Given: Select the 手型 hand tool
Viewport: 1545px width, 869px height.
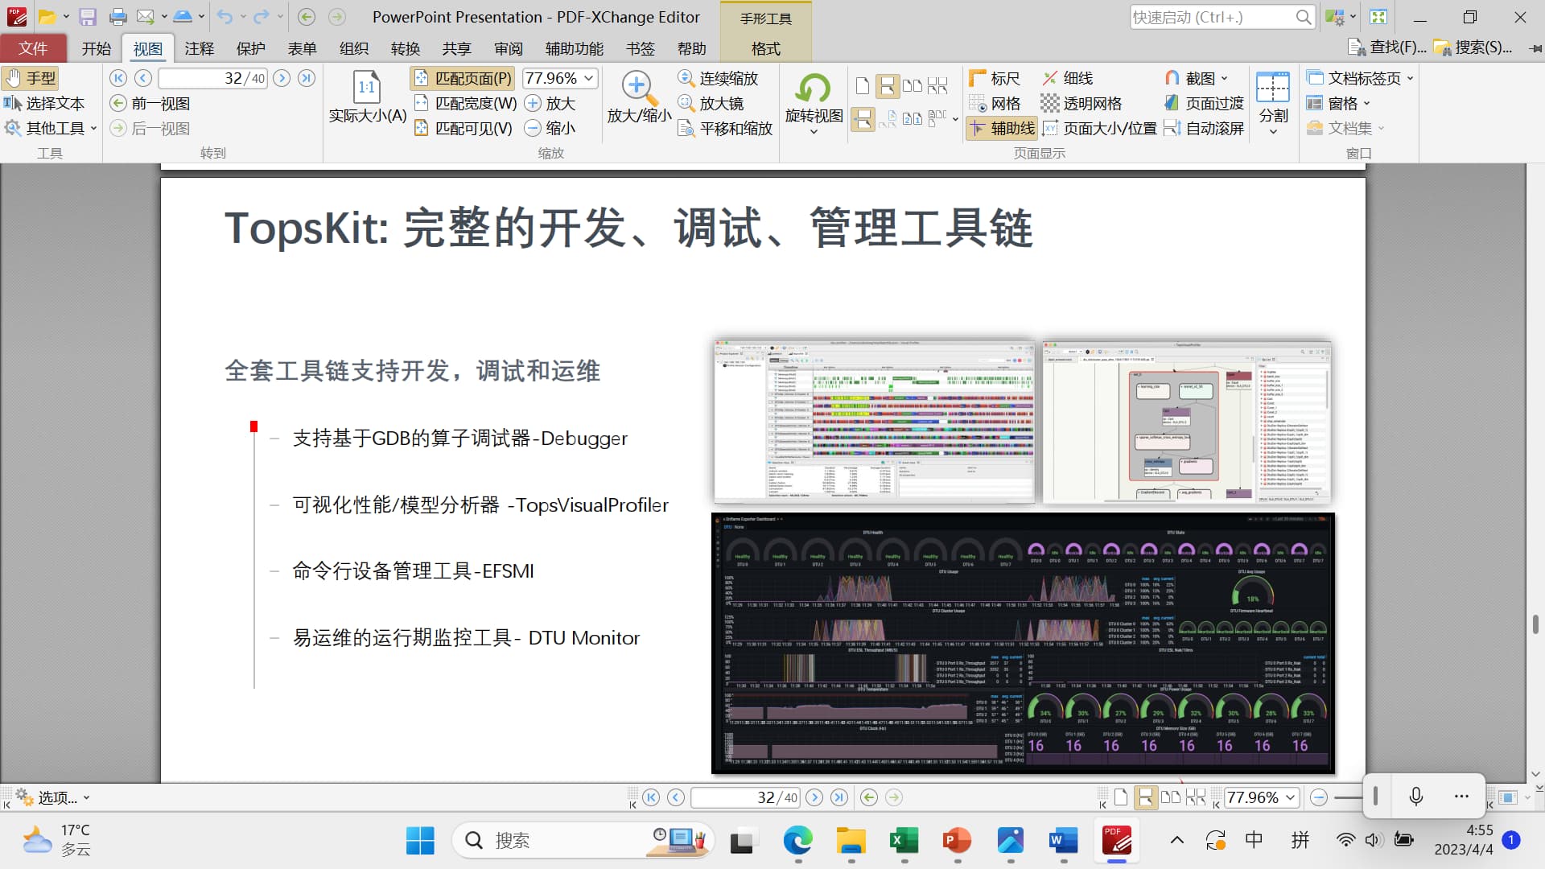Looking at the screenshot, I should (x=31, y=78).
